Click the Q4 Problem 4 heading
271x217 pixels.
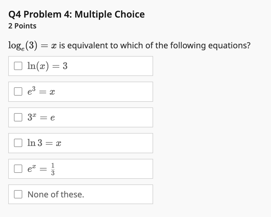click(76, 14)
